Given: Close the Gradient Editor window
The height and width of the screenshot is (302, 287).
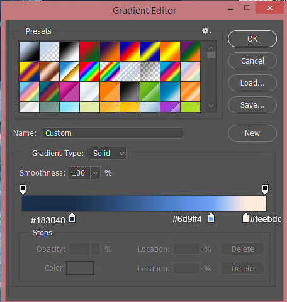Looking at the screenshot, I should (x=270, y=8).
